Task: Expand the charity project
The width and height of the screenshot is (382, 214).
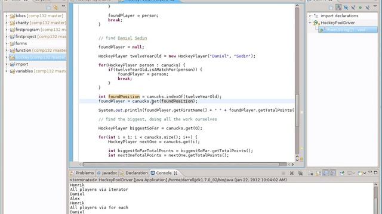Action: 7,23
